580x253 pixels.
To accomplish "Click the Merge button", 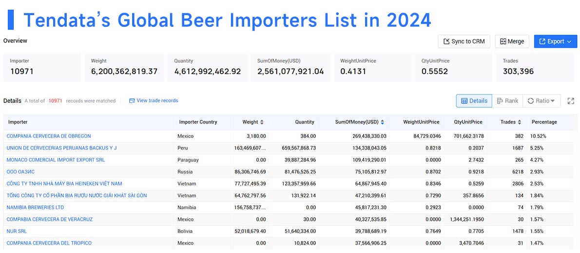I will 512,41.
